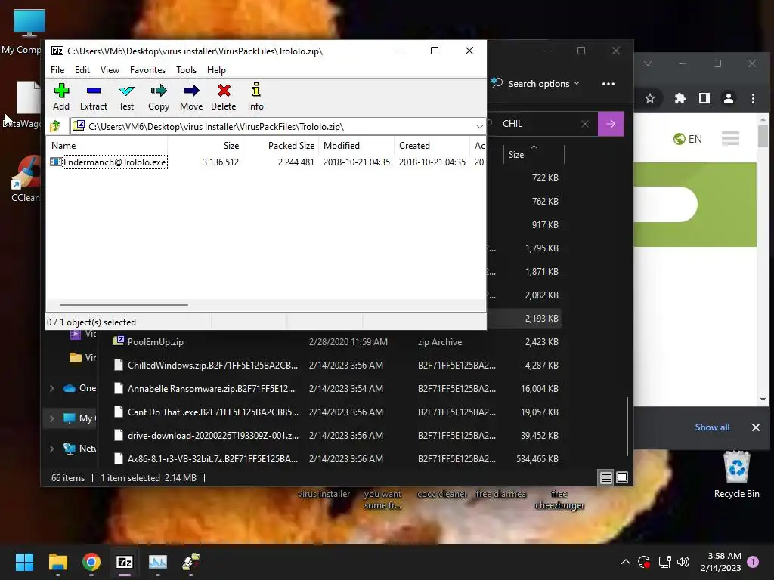Viewport: 774px width, 580px height.
Task: Open the Chrome profile icon
Action: pyautogui.click(x=728, y=99)
